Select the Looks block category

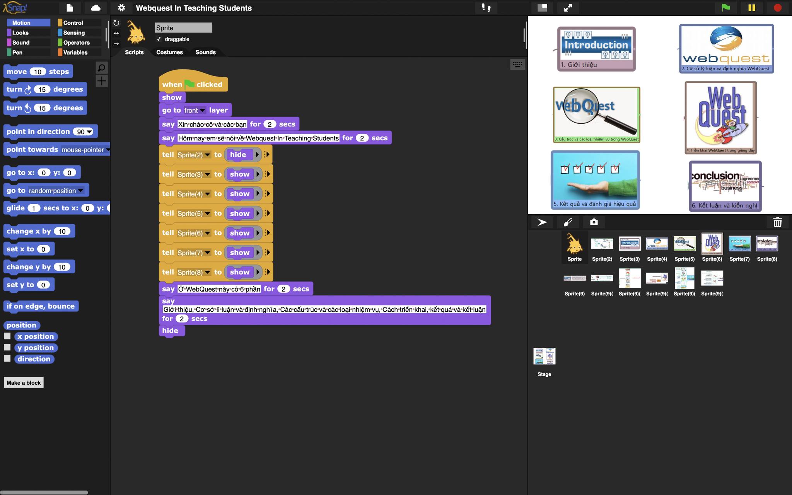29,32
